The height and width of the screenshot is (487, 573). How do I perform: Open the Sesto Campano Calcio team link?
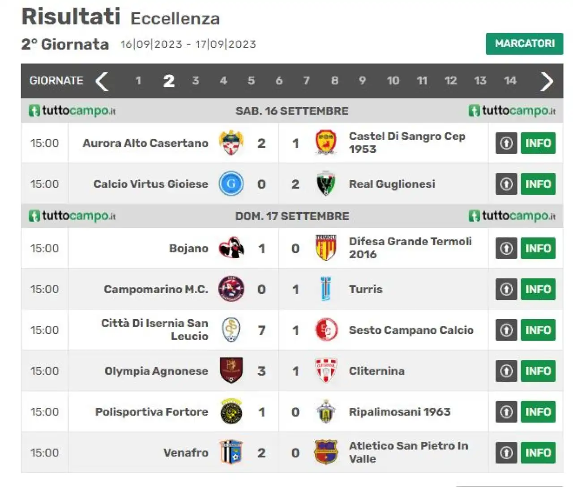click(411, 330)
